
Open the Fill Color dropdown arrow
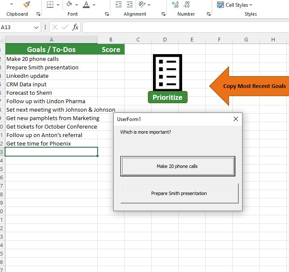[77, 5]
